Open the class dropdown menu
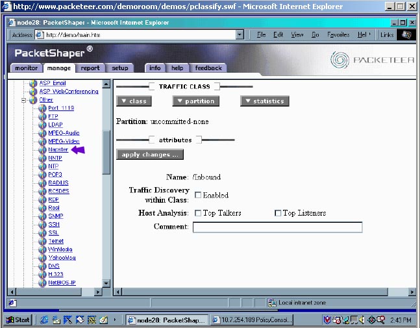 [x=134, y=101]
